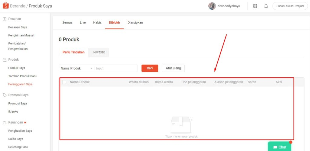Switch to the Semua tab
The image size is (310, 151).
pyautogui.click(x=68, y=23)
